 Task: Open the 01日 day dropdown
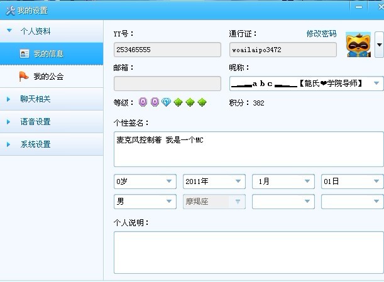click(353, 182)
